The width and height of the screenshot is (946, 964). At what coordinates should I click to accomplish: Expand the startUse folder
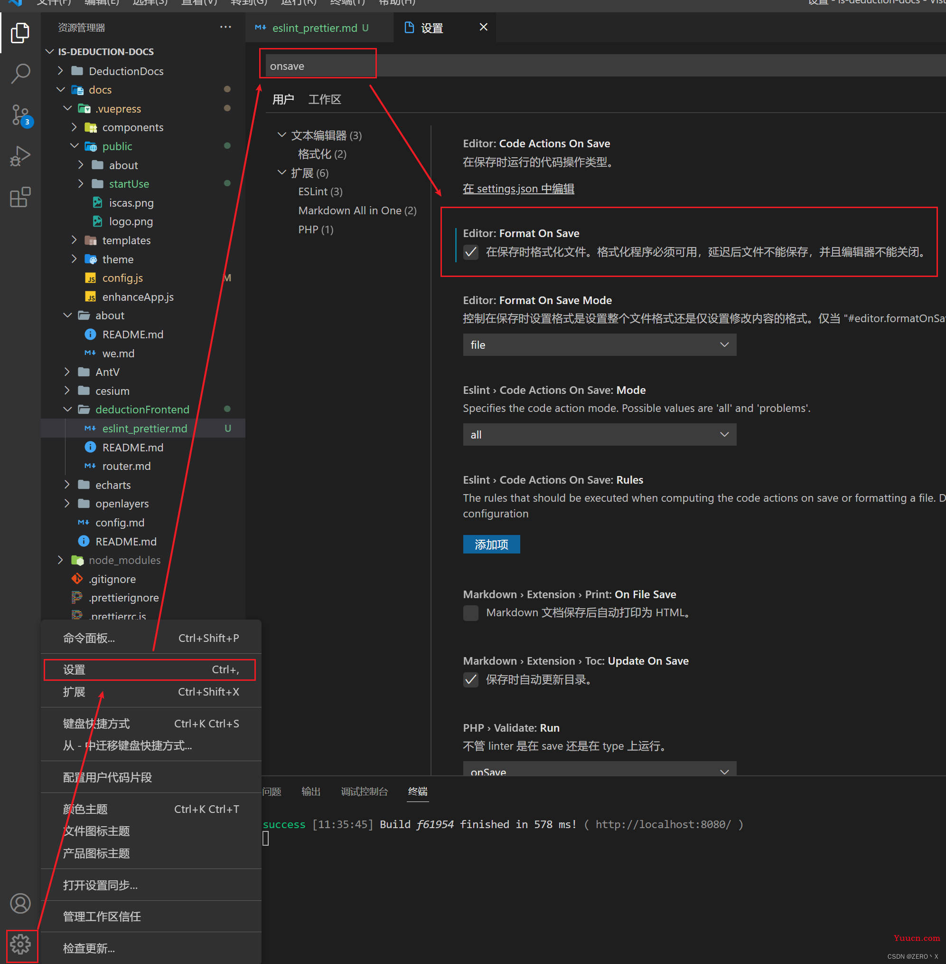point(81,183)
